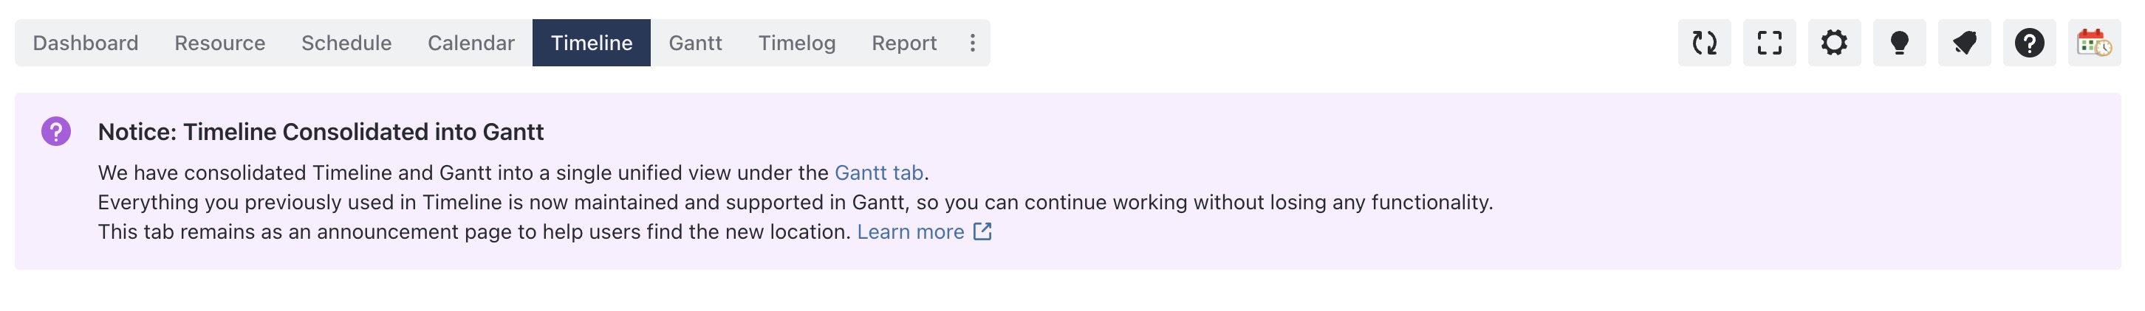This screenshot has height=311, width=2145.
Task: Enter fullscreen mode with the brackets icon
Action: (1768, 43)
